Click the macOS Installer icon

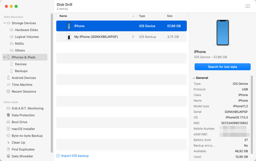click(8, 129)
